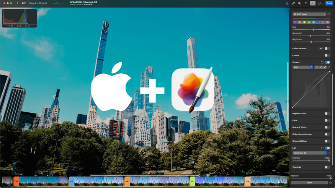Toggle the adjustments sliders panel icon

click(312, 3)
